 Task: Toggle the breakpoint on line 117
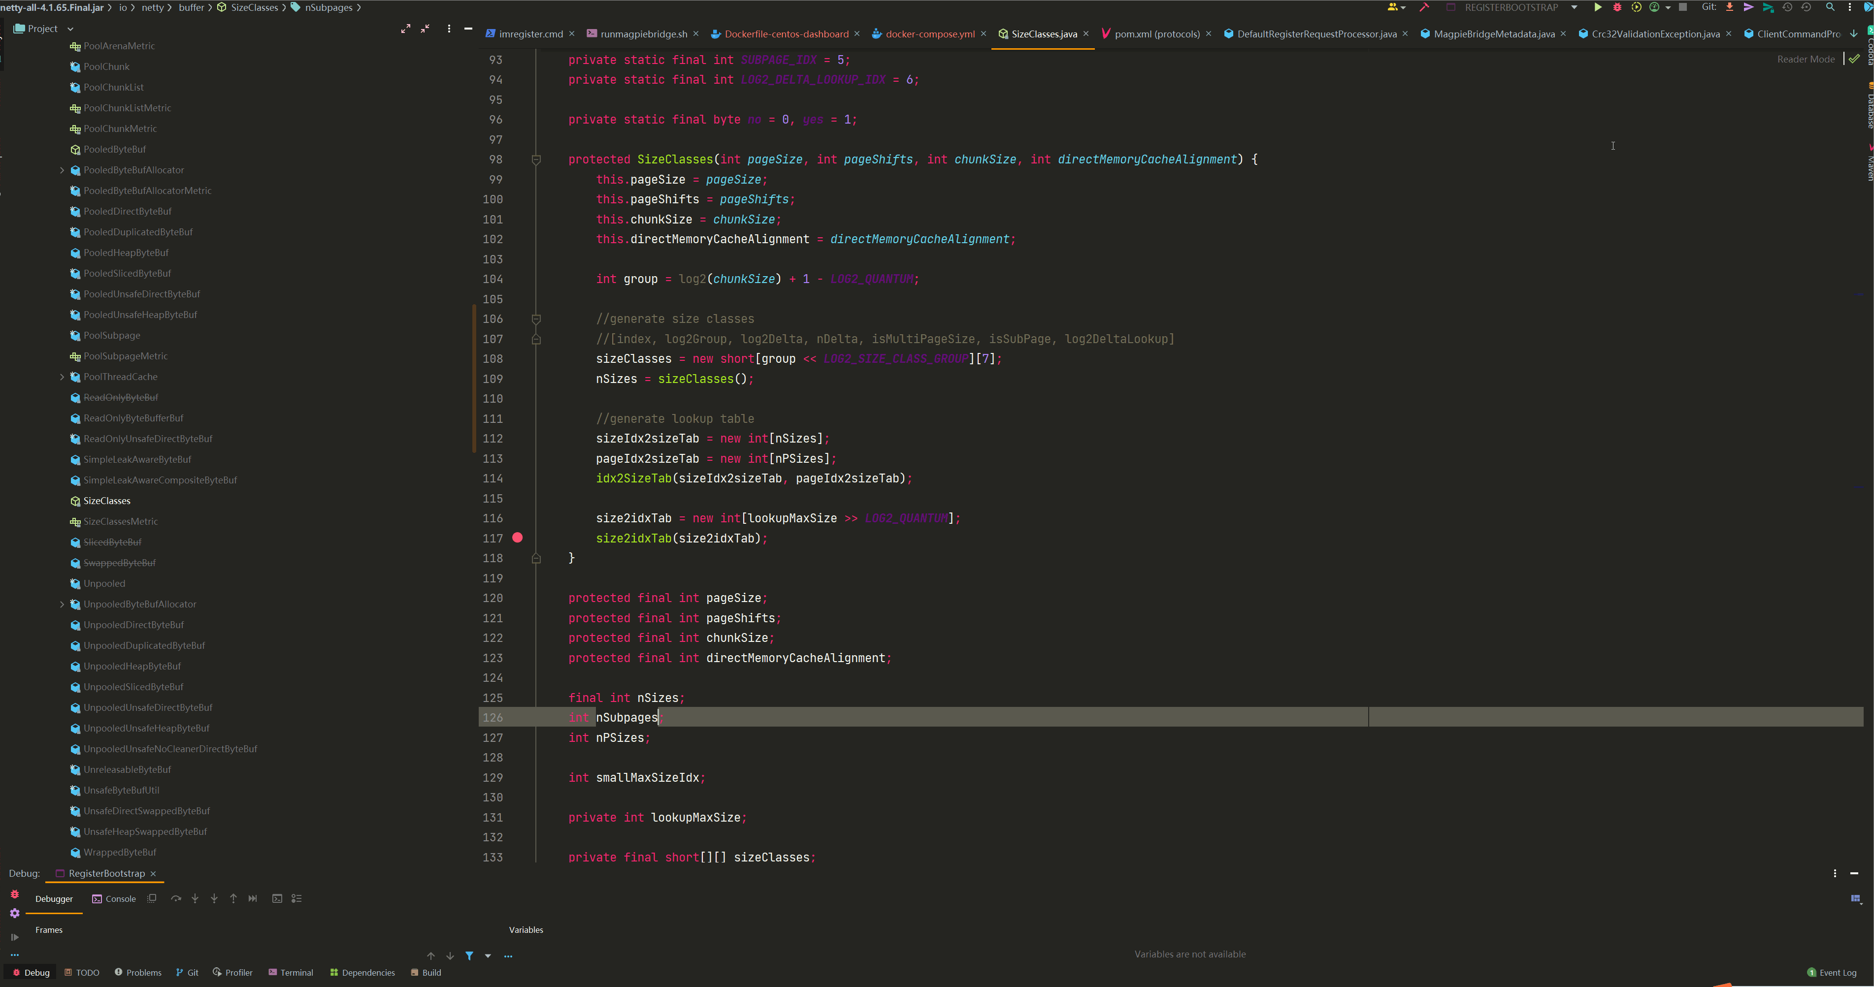[x=517, y=538]
